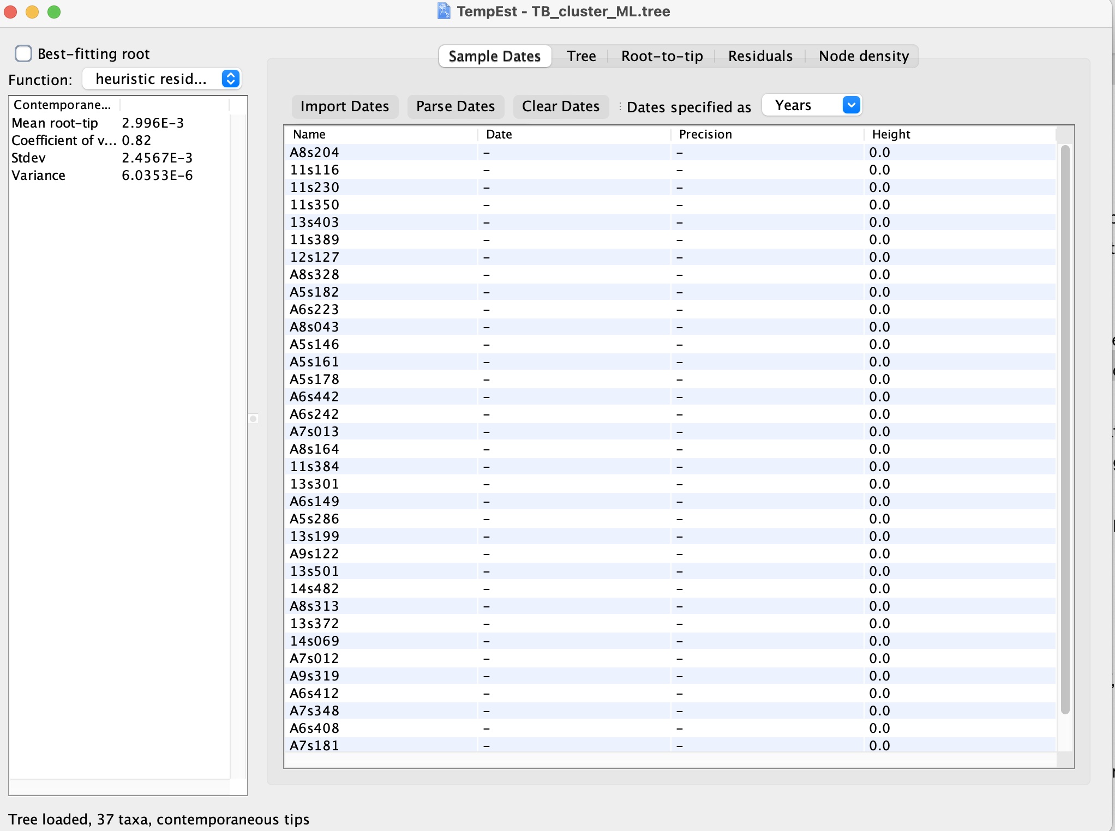
Task: Open the Root-to-tip tab
Action: pyautogui.click(x=662, y=56)
